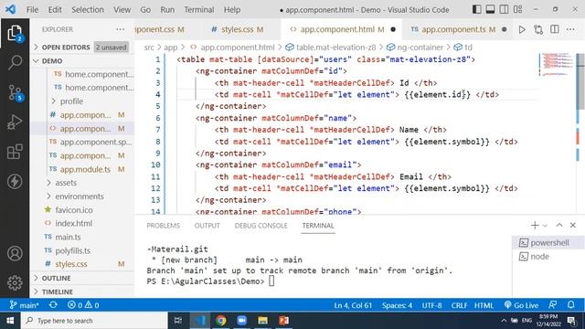This screenshot has height=329, width=585.
Task: Switch to app.component.ts editor tab
Action: [458, 29]
